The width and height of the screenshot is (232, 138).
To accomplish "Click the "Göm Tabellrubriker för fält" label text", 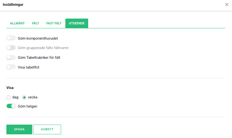I will click(x=39, y=58).
